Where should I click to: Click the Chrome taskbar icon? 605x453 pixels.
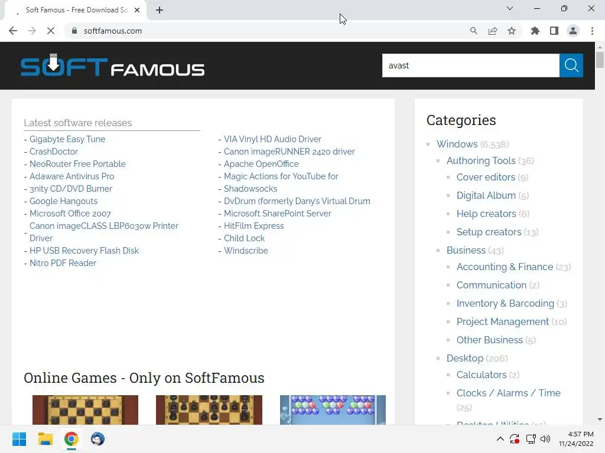[x=71, y=439]
